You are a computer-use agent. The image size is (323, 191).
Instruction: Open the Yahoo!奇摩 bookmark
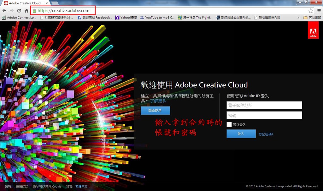click(x=126, y=18)
